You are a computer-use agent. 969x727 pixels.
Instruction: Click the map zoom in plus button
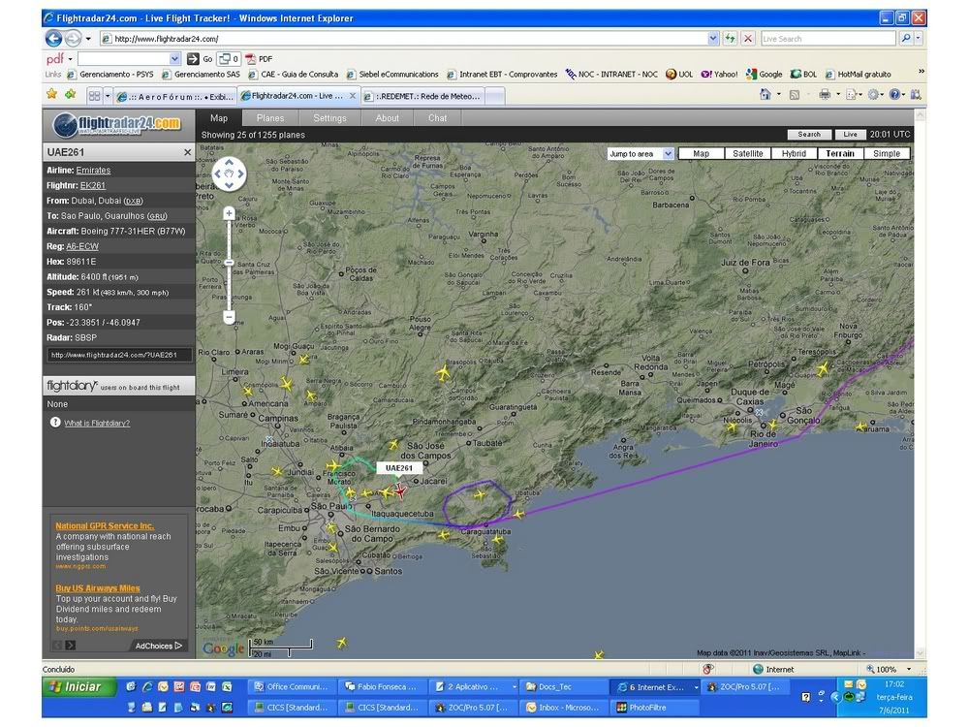[229, 213]
